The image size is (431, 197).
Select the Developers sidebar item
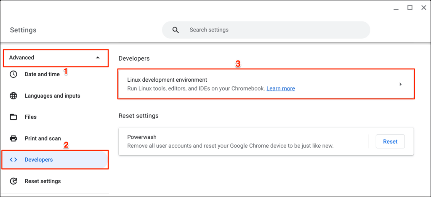click(39, 160)
